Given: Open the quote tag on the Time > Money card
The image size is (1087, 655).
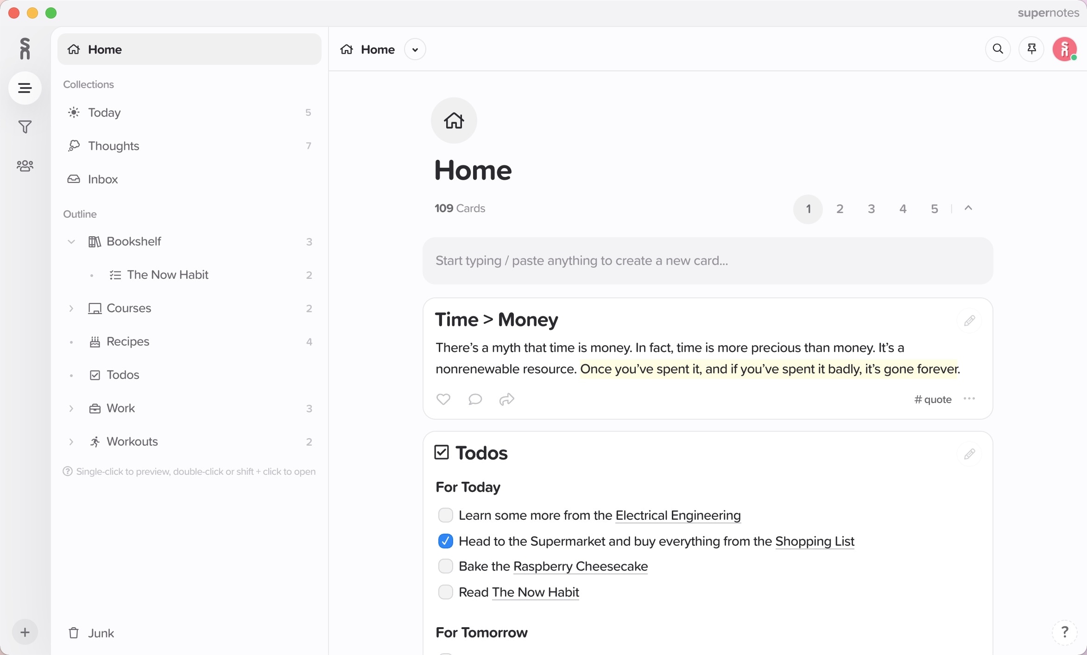Looking at the screenshot, I should click(x=932, y=399).
